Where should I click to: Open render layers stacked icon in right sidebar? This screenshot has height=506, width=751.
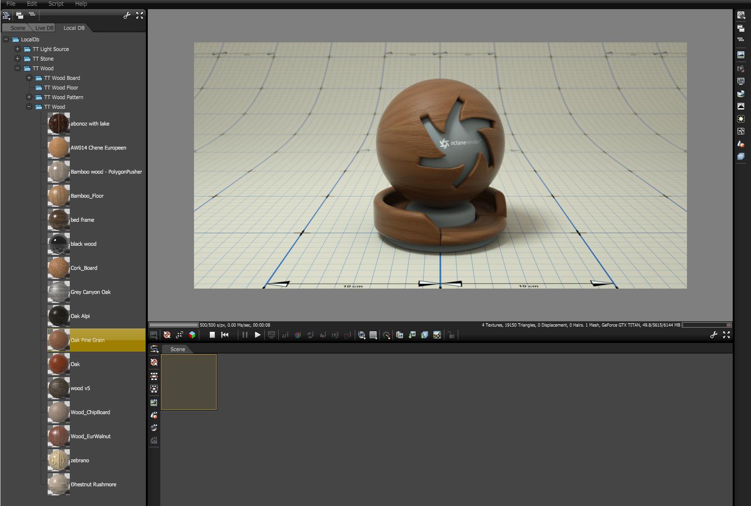coord(741,156)
